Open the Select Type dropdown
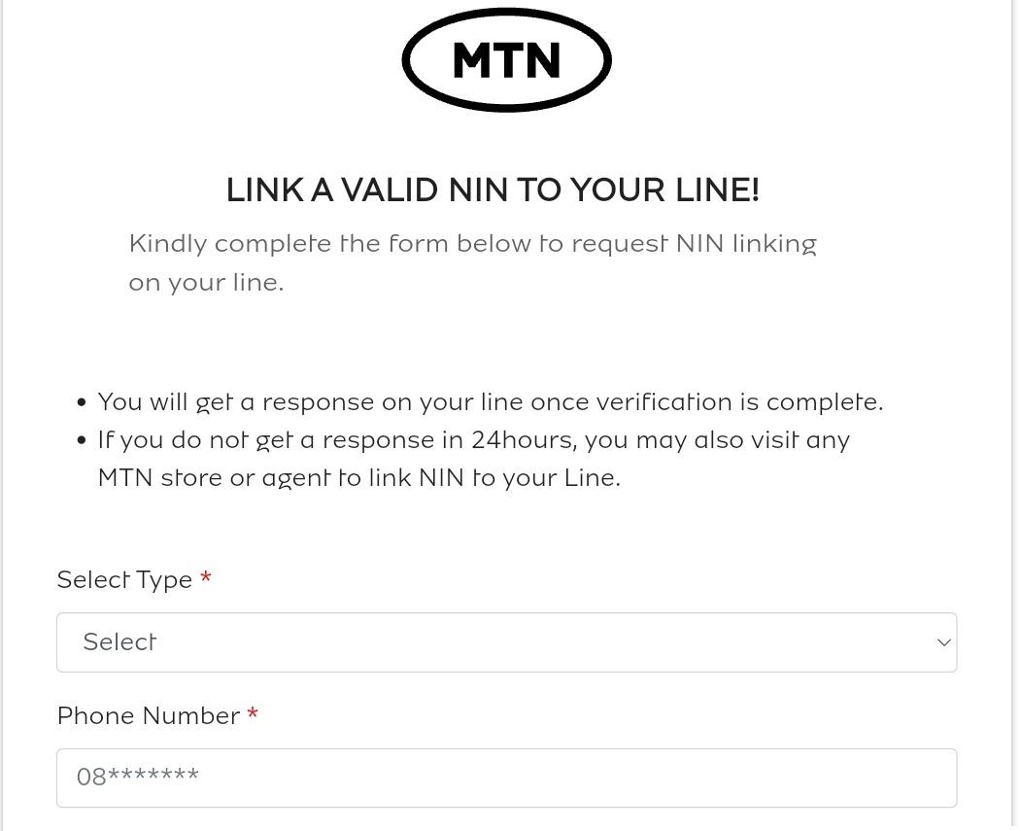 506,641
